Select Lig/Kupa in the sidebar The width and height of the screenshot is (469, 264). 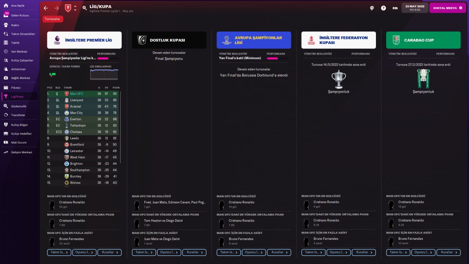coord(20,96)
